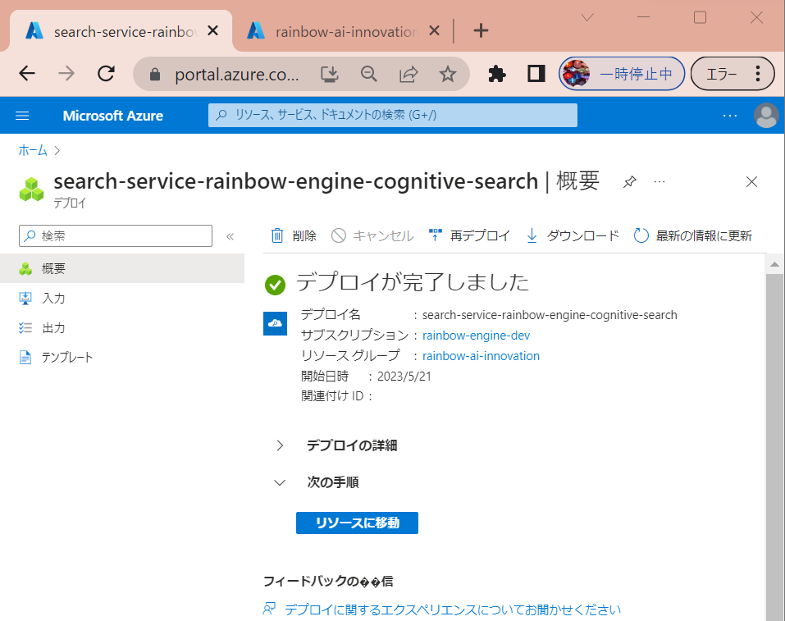Viewport: 785px width, 621px height.
Task: Toggle the browser side panel
Action: (x=536, y=74)
